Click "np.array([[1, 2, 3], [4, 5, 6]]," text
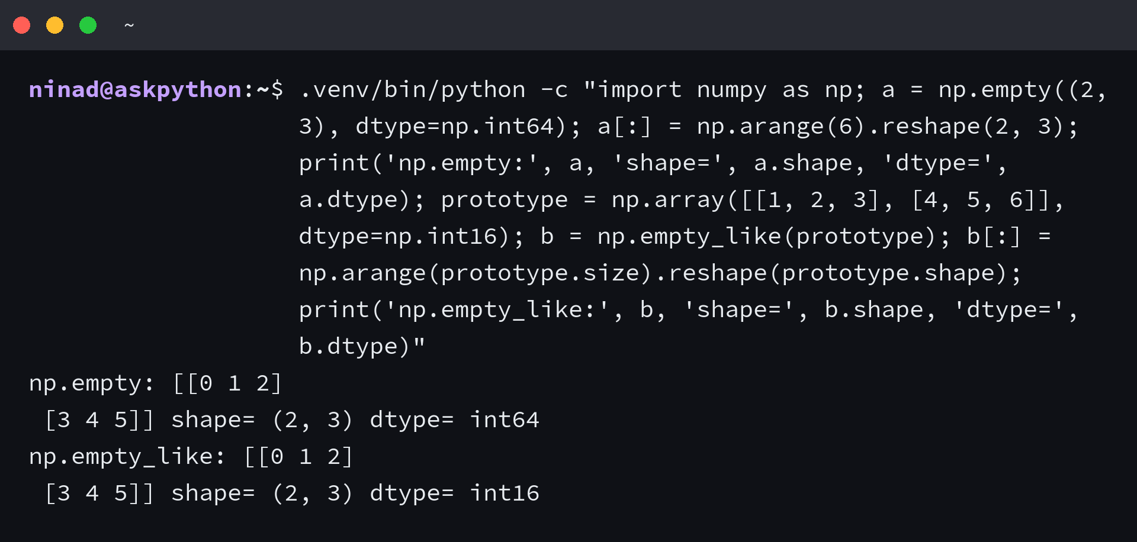This screenshot has height=542, width=1137. pyautogui.click(x=838, y=200)
